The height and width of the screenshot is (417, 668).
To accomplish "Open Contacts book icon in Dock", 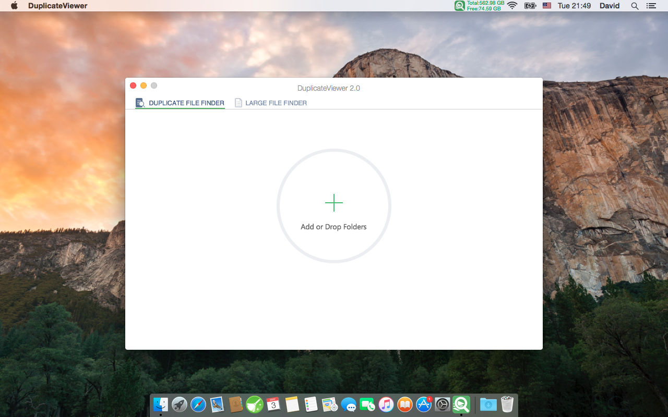I will click(236, 404).
